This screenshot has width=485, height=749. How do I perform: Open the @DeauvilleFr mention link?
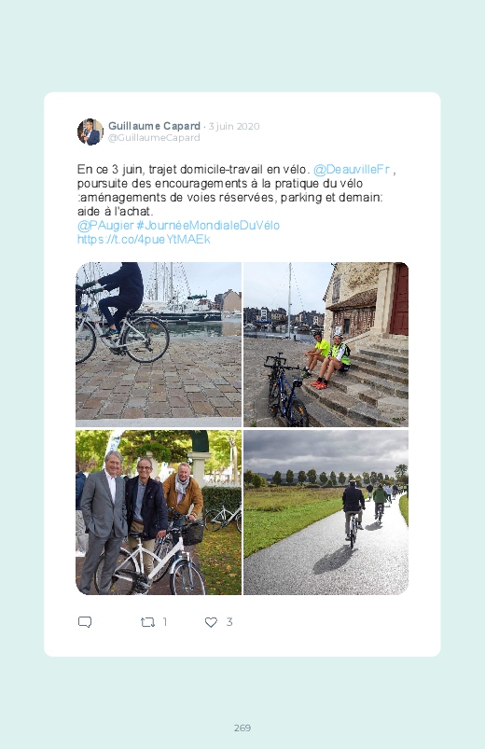pos(352,170)
